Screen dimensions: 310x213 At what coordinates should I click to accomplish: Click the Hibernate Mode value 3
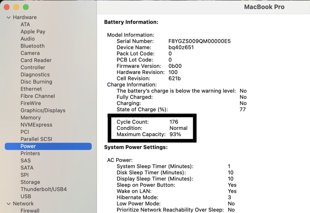coord(229,197)
